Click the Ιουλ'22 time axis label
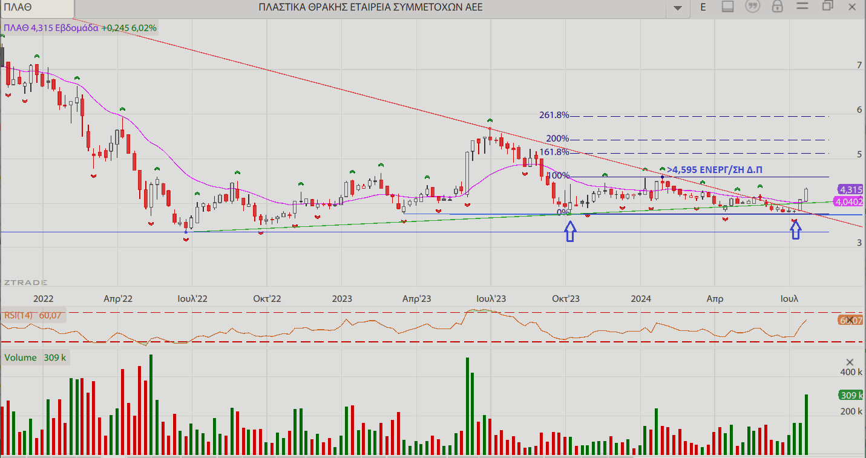The width and height of the screenshot is (866, 458). click(192, 299)
